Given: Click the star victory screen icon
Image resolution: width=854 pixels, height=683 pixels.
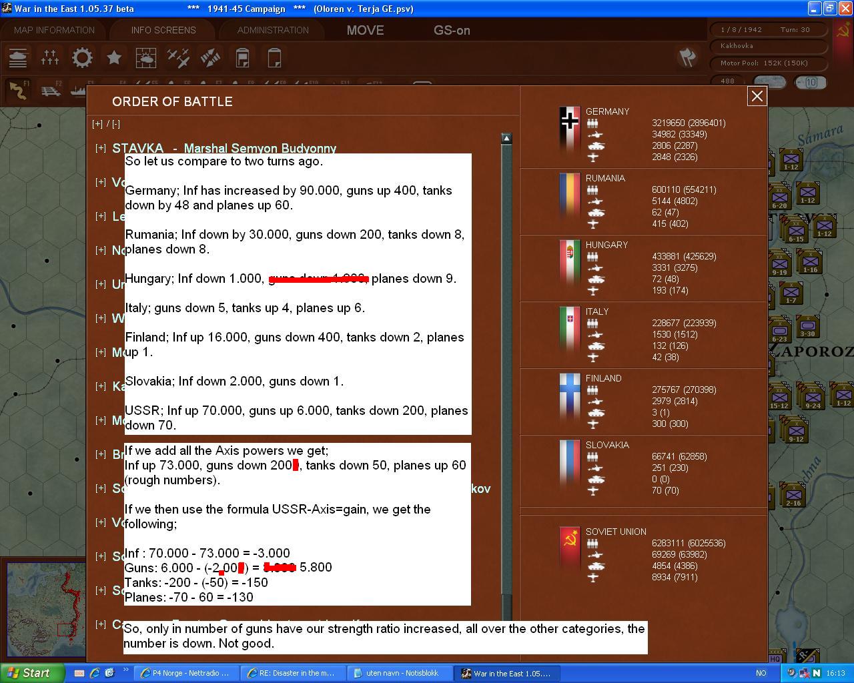Looking at the screenshot, I should pyautogui.click(x=114, y=58).
